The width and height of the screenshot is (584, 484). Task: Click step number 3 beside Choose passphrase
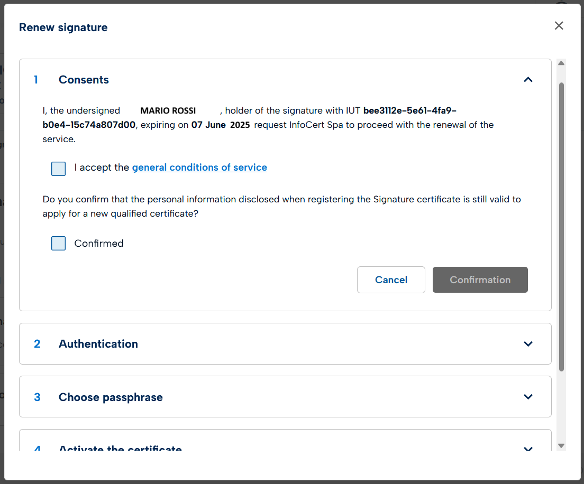click(x=37, y=397)
